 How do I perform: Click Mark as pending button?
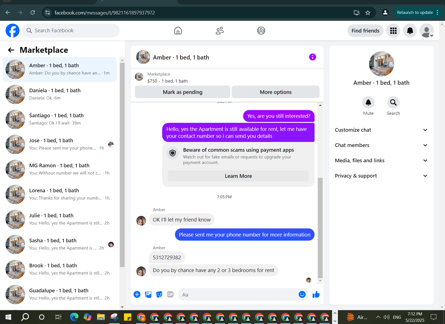[182, 92]
